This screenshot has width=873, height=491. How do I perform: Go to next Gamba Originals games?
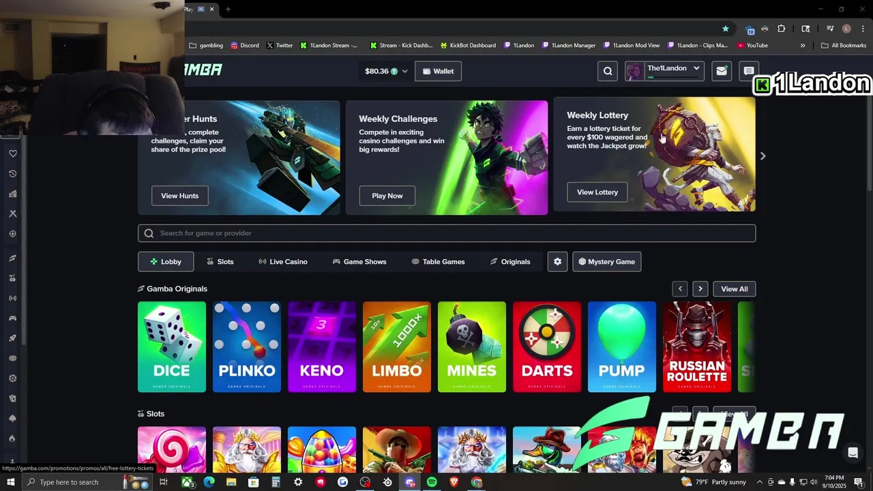click(x=700, y=289)
